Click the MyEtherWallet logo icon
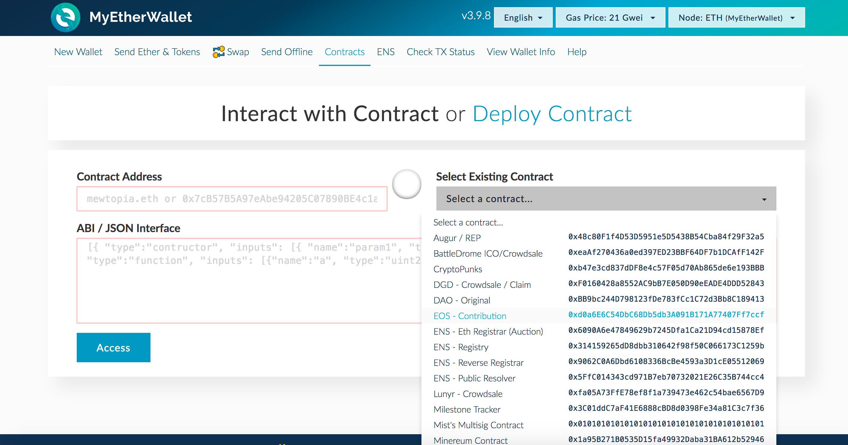The width and height of the screenshot is (848, 445). 66,17
